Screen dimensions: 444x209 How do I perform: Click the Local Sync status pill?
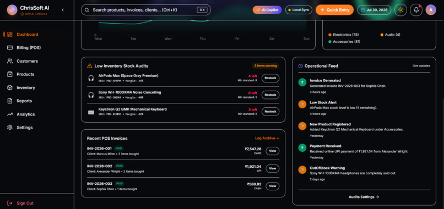(x=299, y=10)
